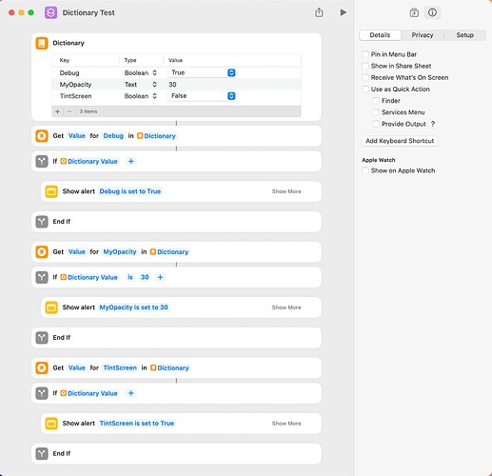492x476 pixels.
Task: Switch to the Privacy tab
Action: click(423, 35)
